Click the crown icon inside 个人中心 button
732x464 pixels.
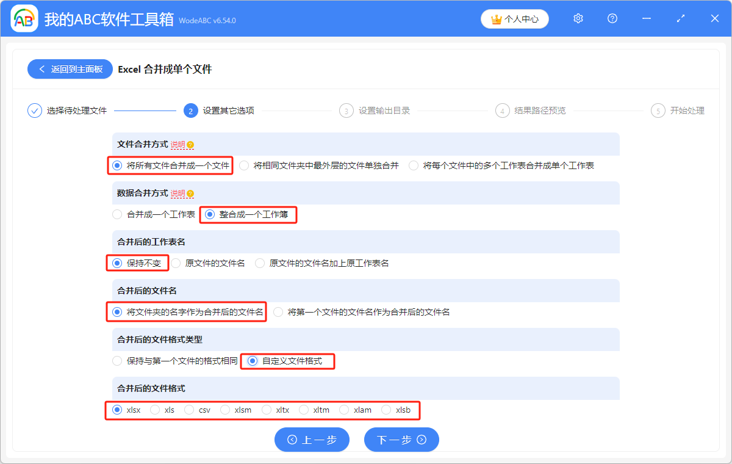point(497,19)
